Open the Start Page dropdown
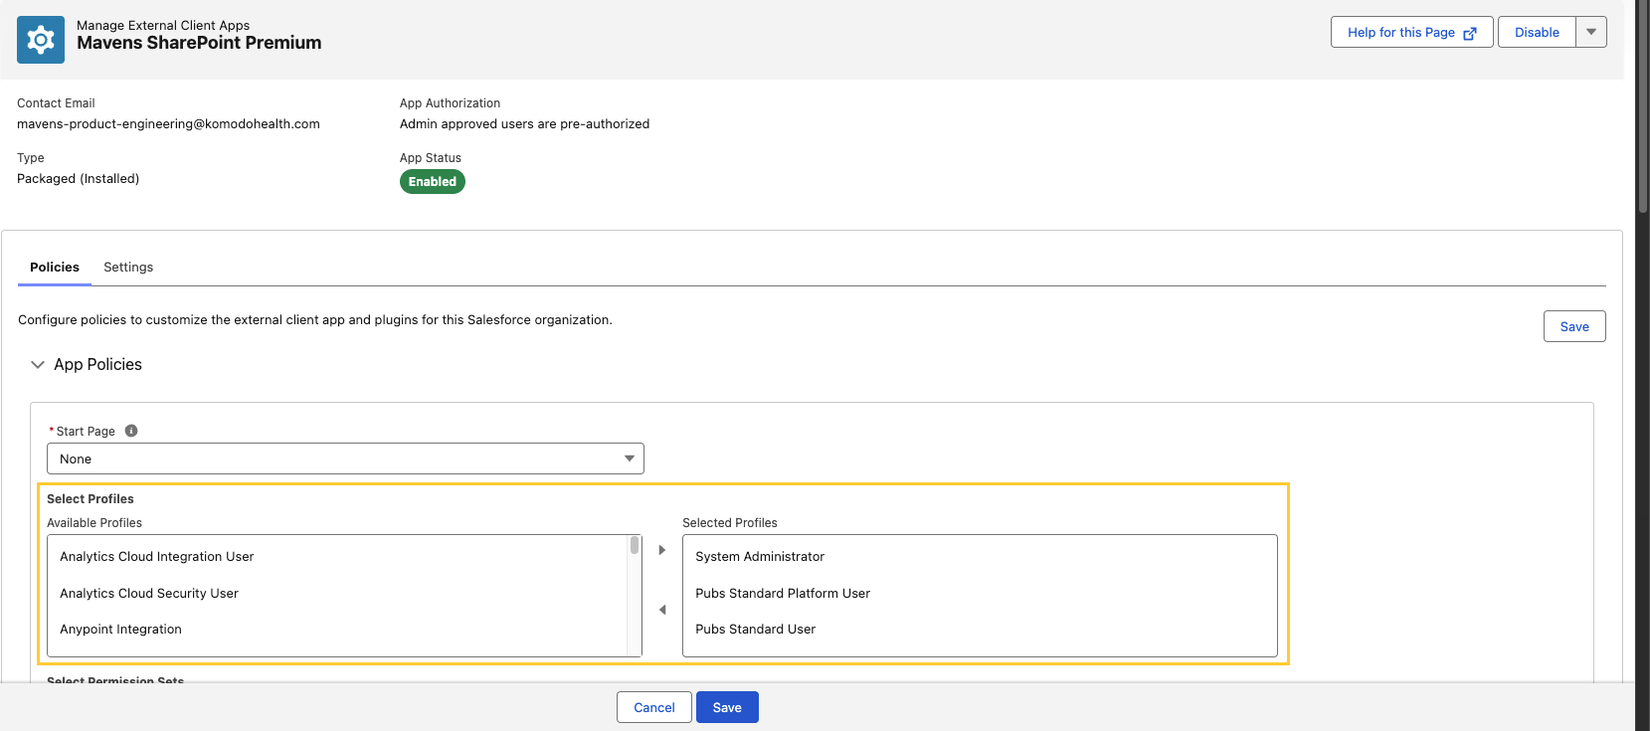Viewport: 1650px width, 731px height. click(x=345, y=458)
